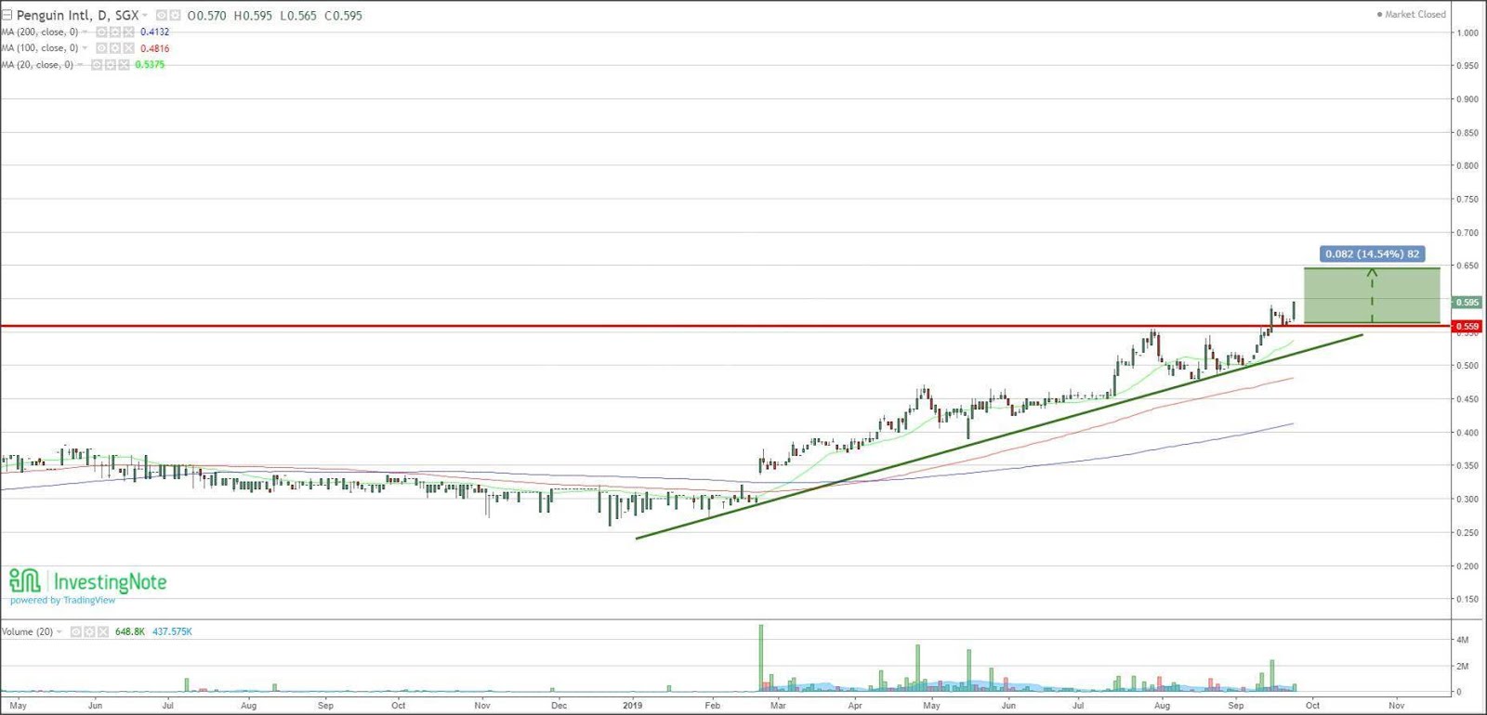Remove the MA 200 indicator
Viewport: 1487px width, 715px height.
[x=128, y=32]
